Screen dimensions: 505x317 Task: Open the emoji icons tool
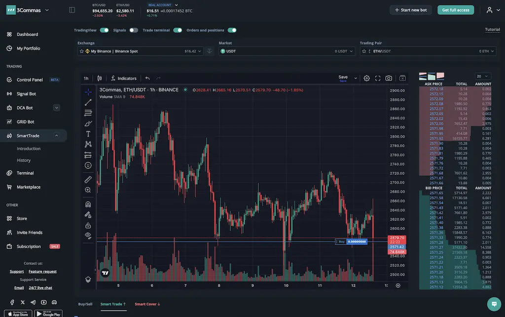[88, 165]
